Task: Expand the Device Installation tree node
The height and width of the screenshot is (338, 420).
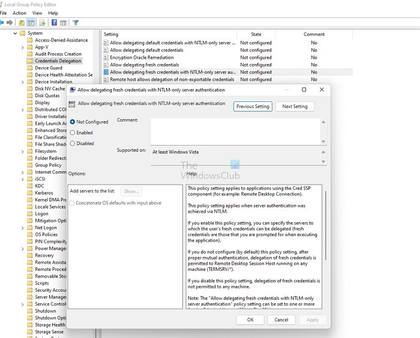Action: 23,82
